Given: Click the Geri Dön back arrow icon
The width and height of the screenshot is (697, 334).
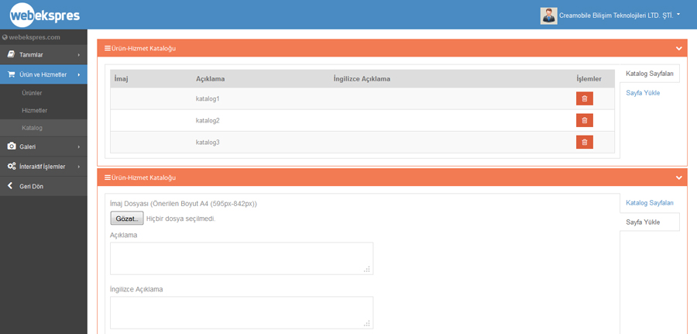Looking at the screenshot, I should [11, 186].
